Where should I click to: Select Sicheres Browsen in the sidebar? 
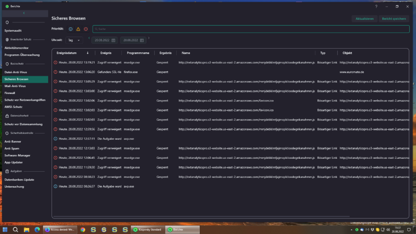coord(25,79)
